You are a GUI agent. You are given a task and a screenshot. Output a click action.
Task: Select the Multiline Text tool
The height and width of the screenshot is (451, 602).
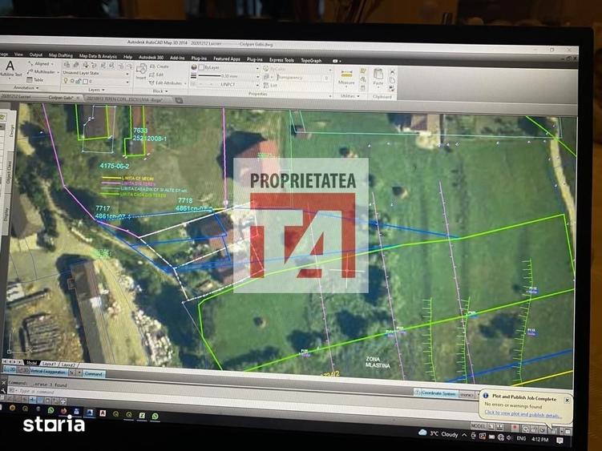pyautogui.click(x=10, y=68)
